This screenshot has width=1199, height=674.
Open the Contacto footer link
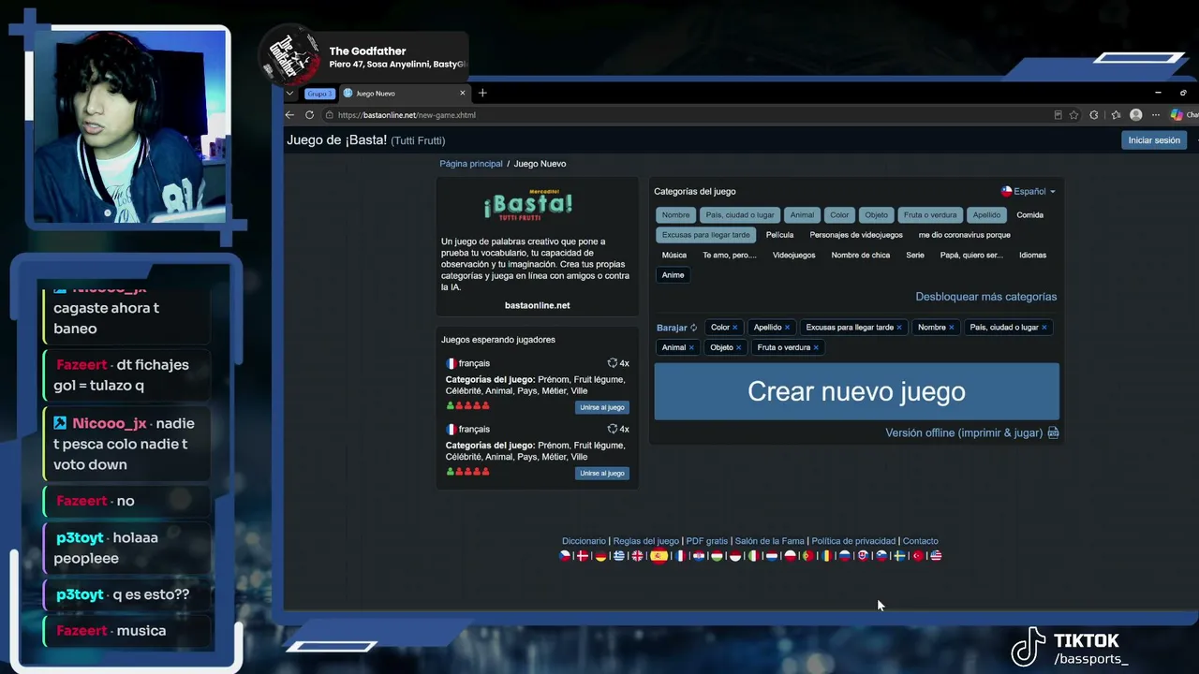(920, 541)
